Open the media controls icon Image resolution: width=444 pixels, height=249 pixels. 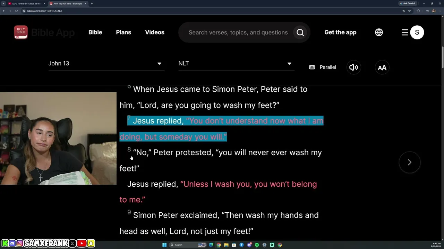pos(427,11)
